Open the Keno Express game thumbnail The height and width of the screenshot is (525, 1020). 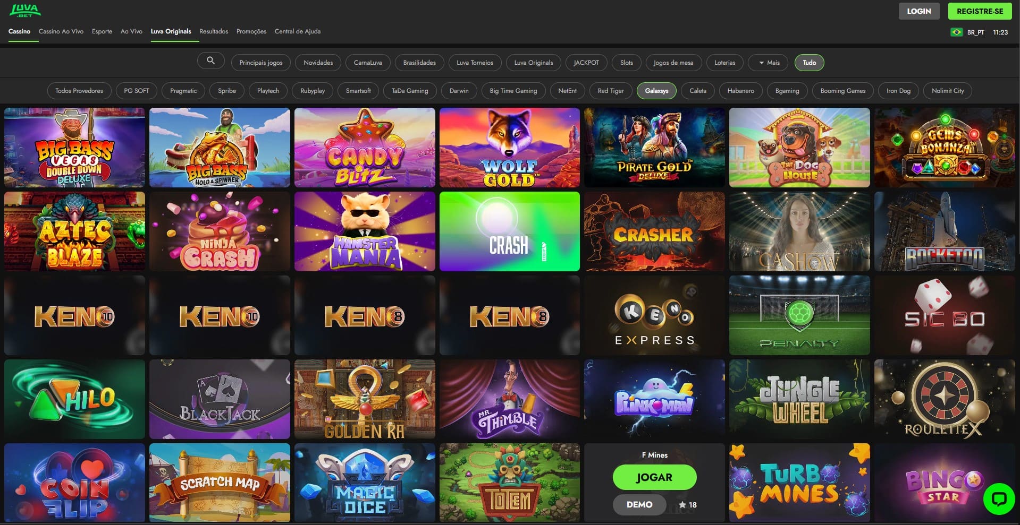click(654, 315)
